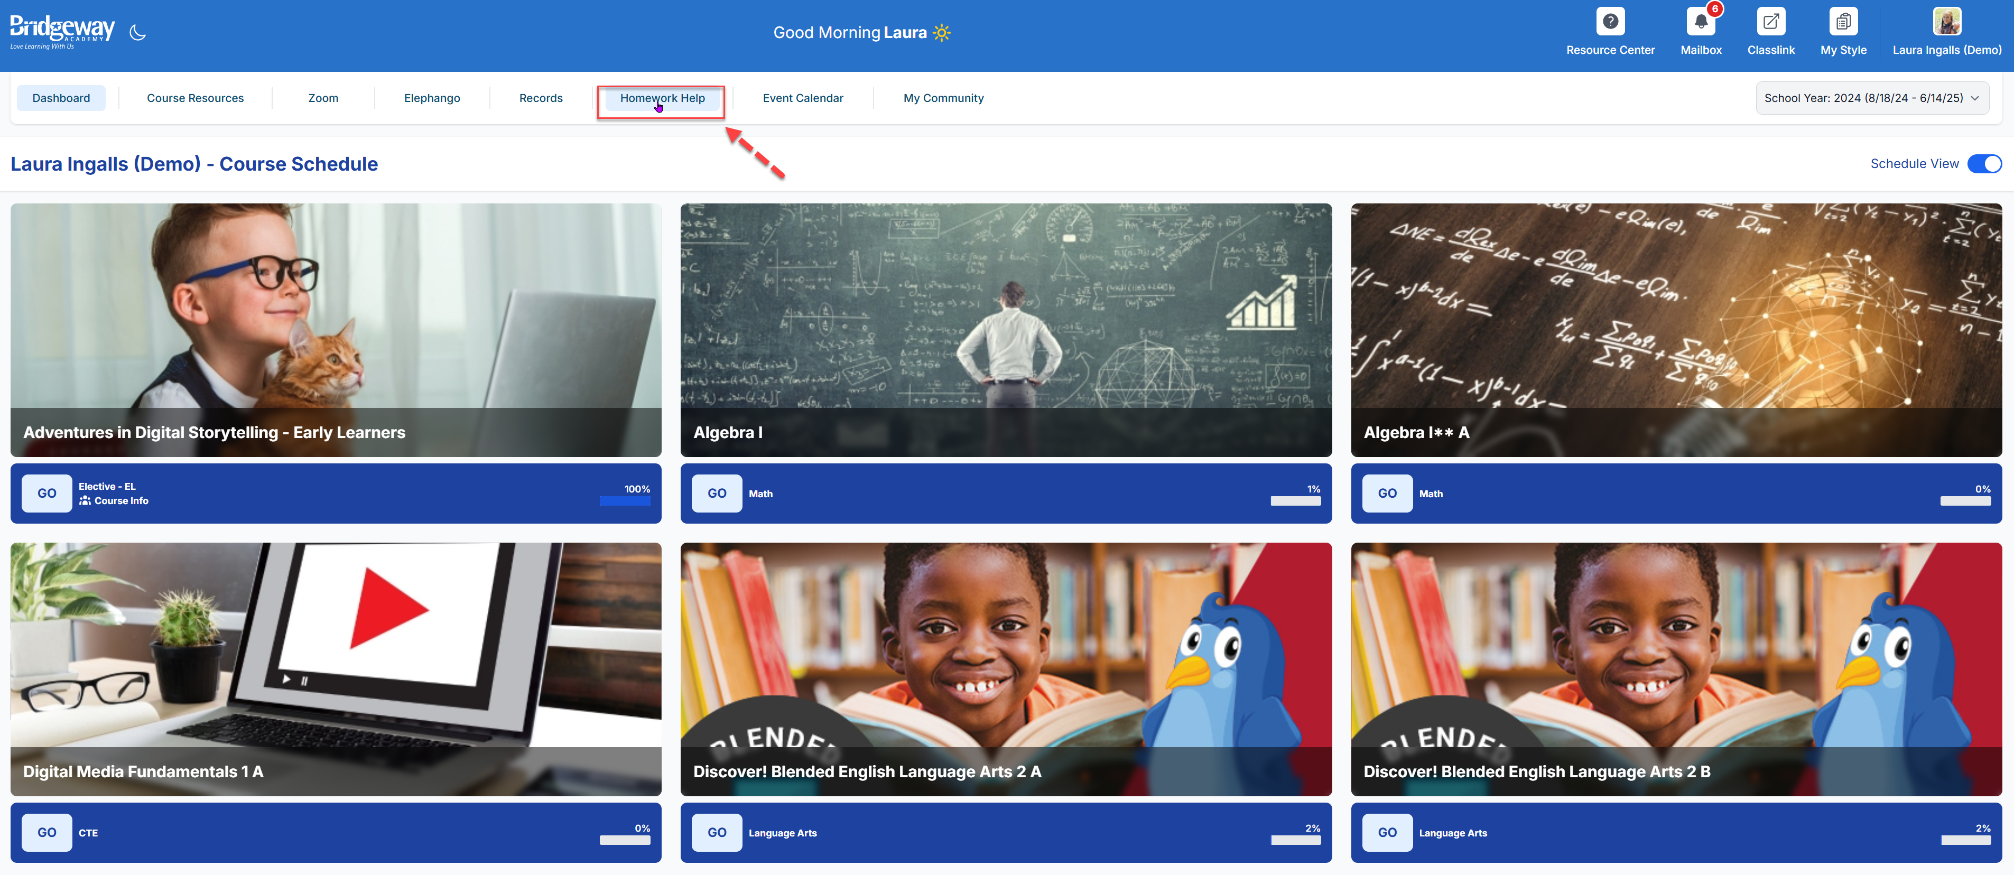Image resolution: width=2014 pixels, height=875 pixels.
Task: Open the My Community tab
Action: tap(943, 98)
